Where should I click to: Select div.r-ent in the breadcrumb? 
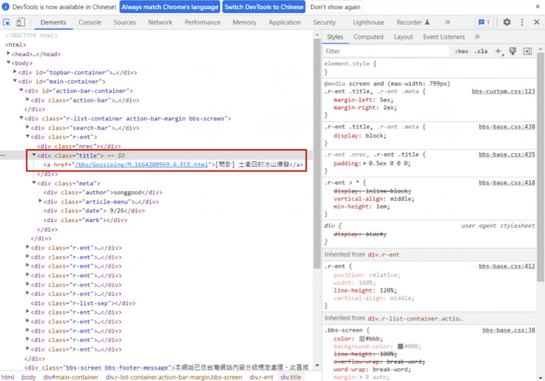click(x=261, y=377)
